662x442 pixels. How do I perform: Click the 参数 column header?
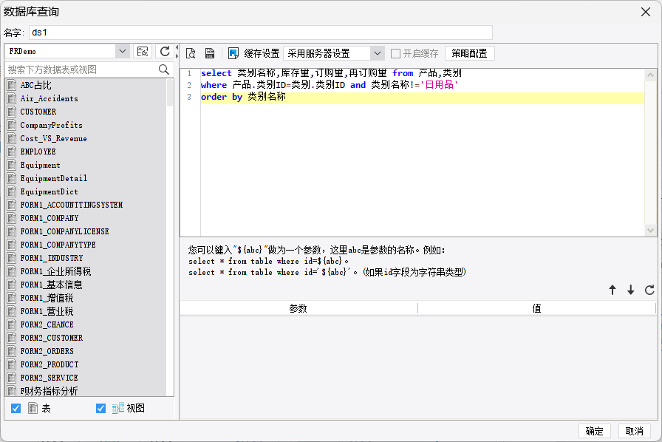pos(298,308)
